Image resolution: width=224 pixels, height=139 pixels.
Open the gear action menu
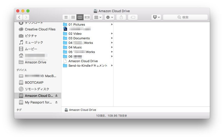pos(109,17)
